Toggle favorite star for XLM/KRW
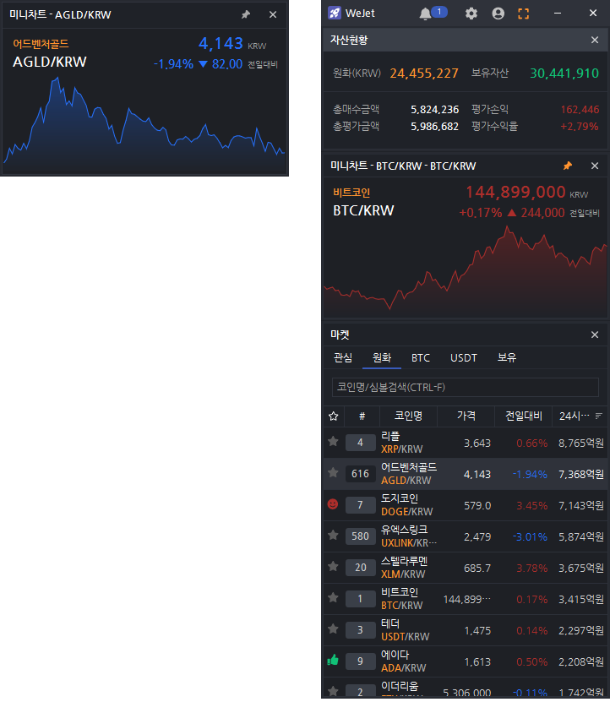610x702 pixels. (x=333, y=566)
